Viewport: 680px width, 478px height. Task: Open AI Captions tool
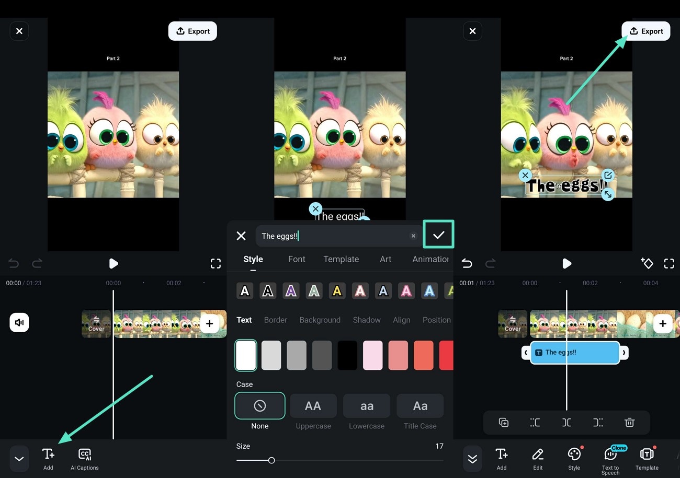84,459
